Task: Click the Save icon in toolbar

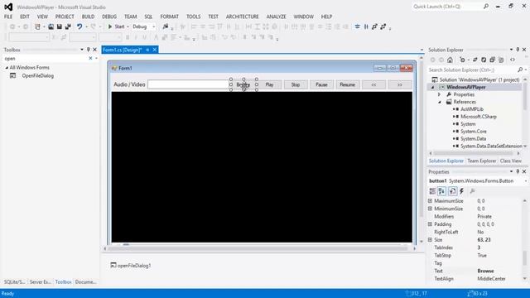Action: click(60, 26)
